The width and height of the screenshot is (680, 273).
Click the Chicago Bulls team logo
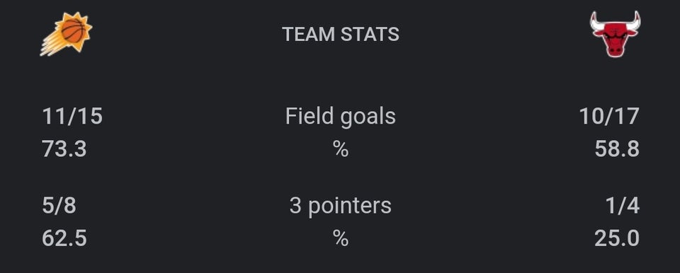point(615,34)
